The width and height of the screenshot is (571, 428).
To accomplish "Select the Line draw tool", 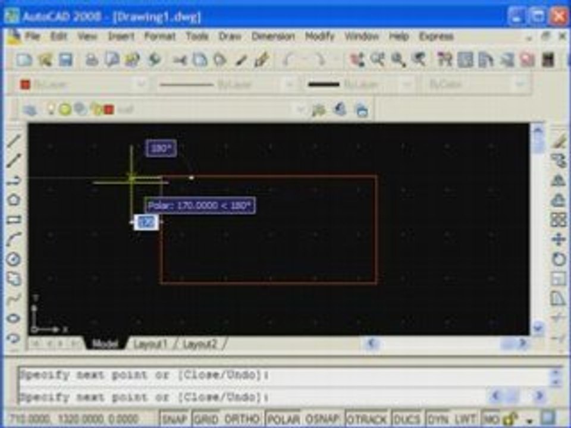I will click(14, 141).
